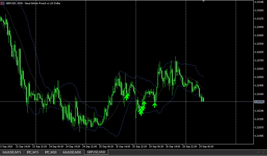Select the lone green buy arrow near 28 Sep 06:30
267x156 pixels.
[x=155, y=105]
